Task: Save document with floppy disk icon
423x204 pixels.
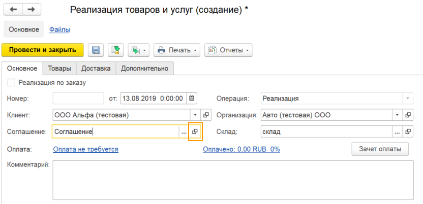Action: 96,50
